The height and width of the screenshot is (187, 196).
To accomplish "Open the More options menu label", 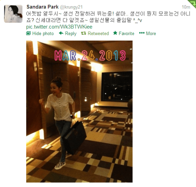I will 151,33.
